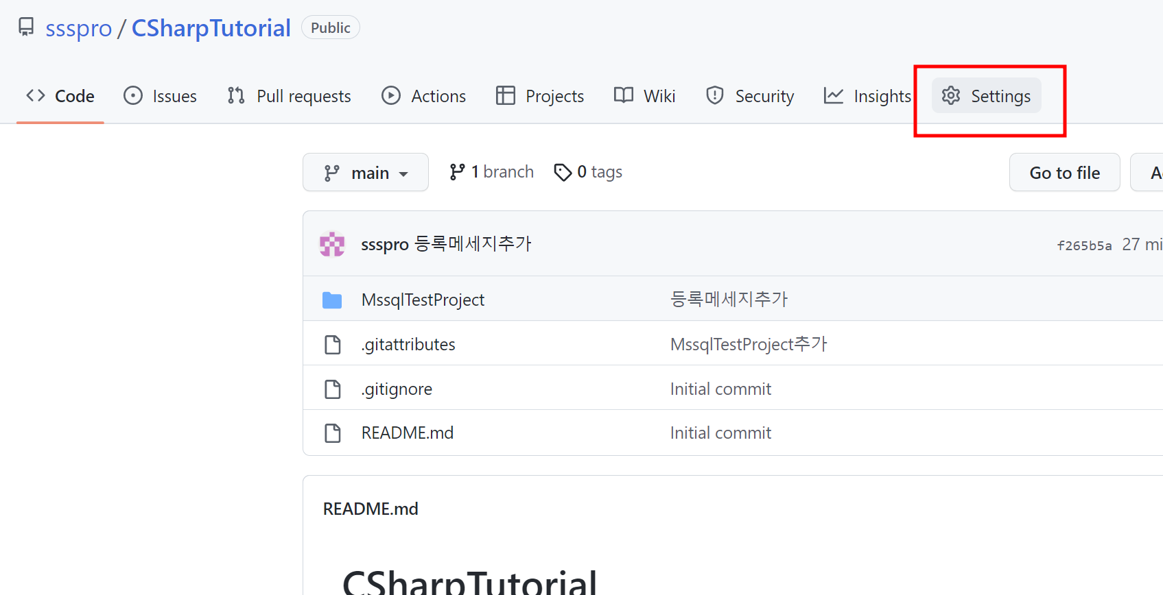The image size is (1163, 595).
Task: Open the .gitattributes file
Action: (x=408, y=344)
